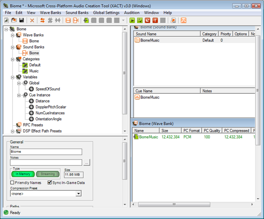
Task: Click the orange X delete icon
Action: [32, 21]
